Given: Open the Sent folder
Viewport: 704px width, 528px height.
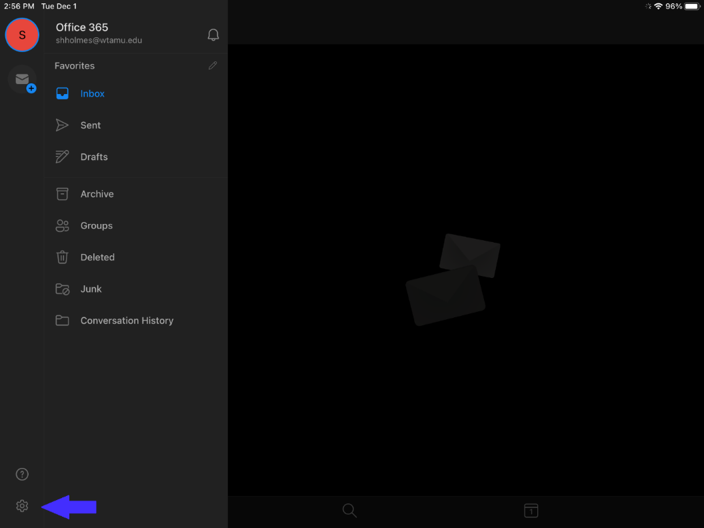Looking at the screenshot, I should point(137,125).
